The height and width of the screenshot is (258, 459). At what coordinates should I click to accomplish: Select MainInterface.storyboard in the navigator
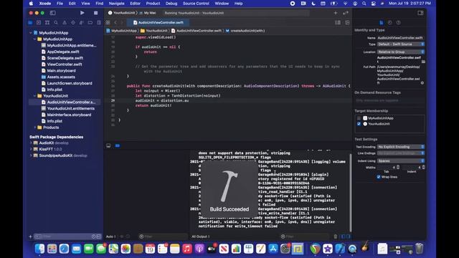click(69, 115)
